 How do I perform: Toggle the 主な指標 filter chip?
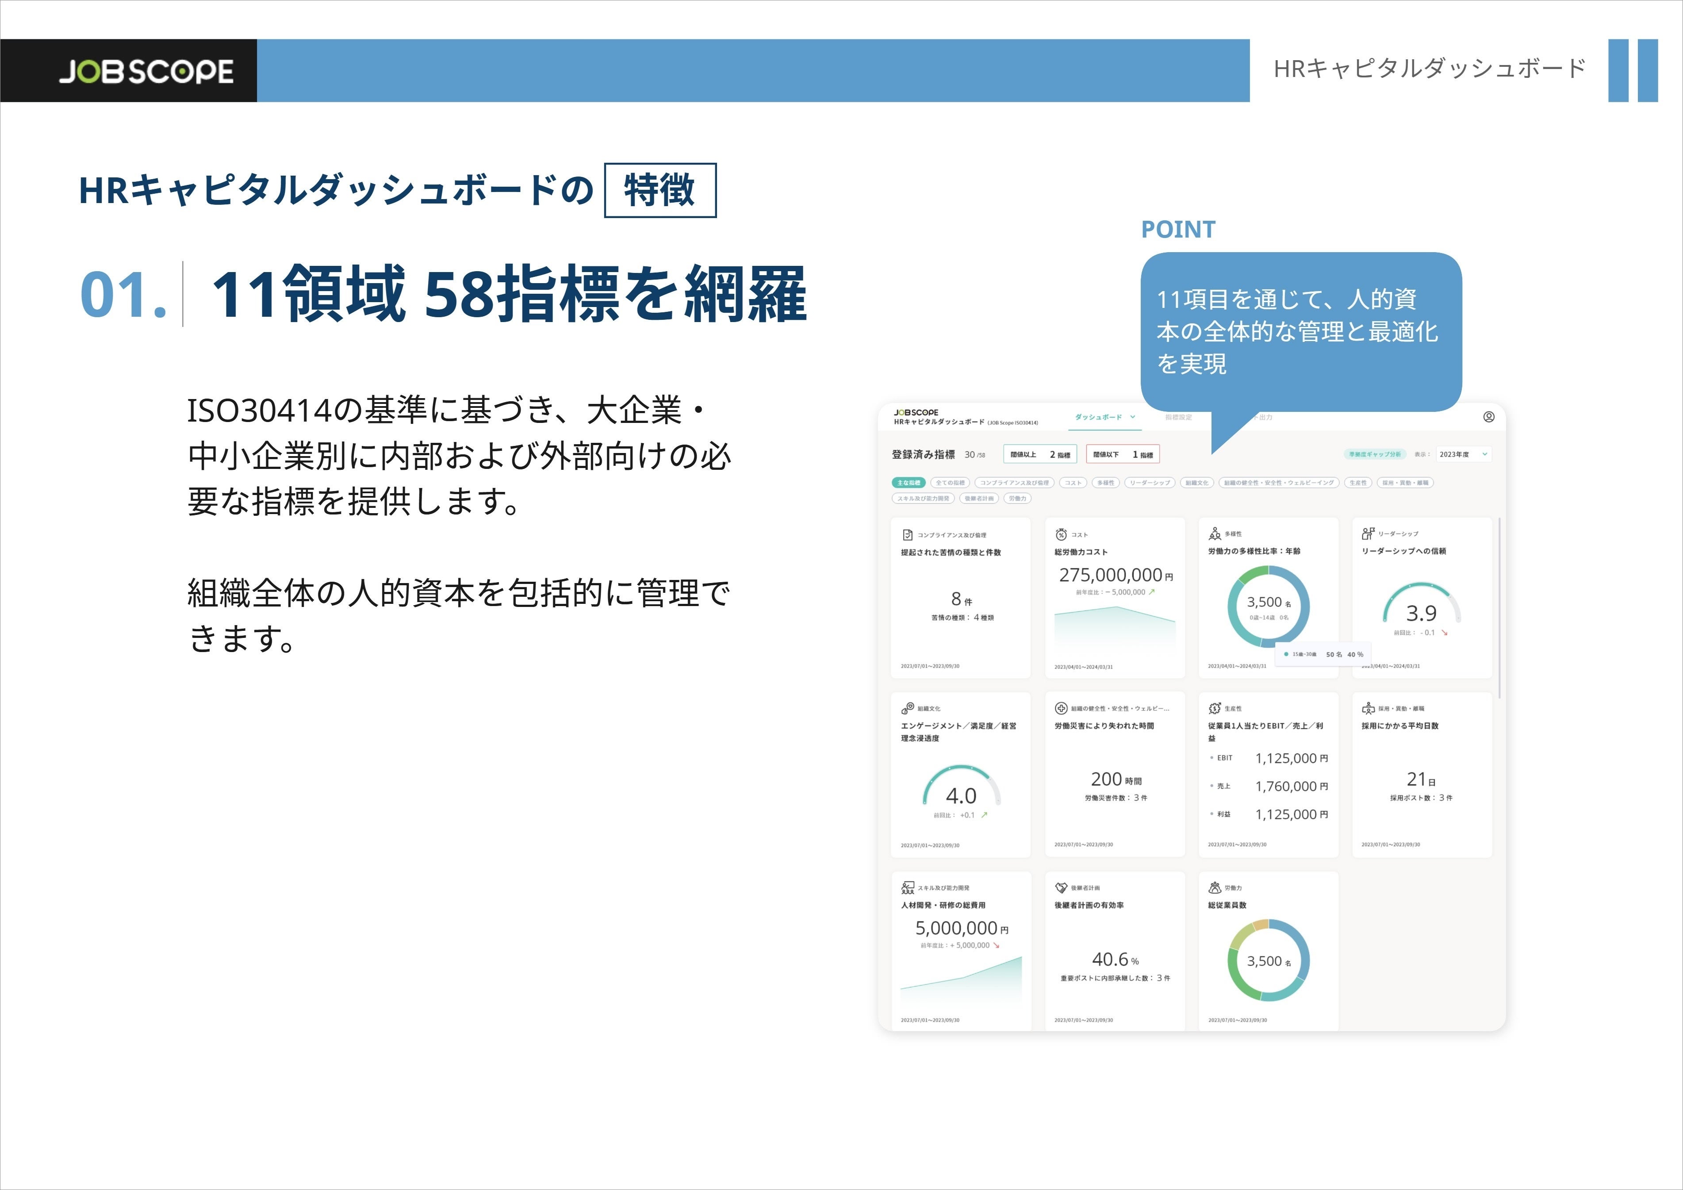tap(908, 483)
